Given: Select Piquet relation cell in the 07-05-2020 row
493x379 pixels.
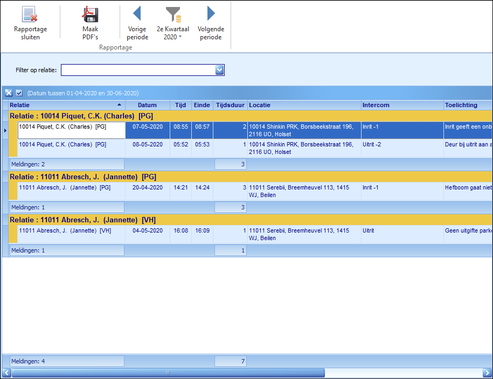Looking at the screenshot, I should (x=71, y=130).
